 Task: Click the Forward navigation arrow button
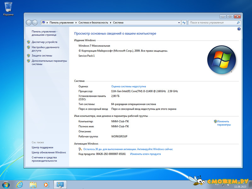(x=35, y=23)
